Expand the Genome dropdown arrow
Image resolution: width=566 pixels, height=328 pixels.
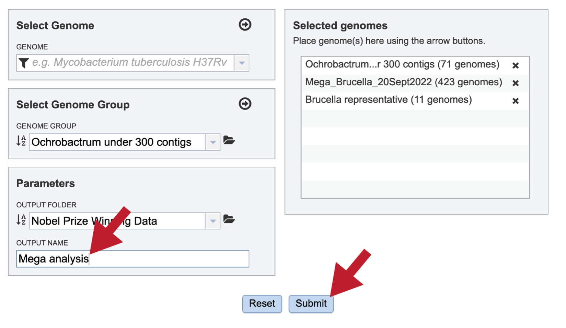242,63
